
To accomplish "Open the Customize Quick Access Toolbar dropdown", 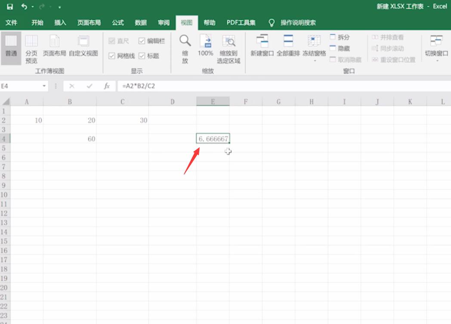I will [x=59, y=7].
